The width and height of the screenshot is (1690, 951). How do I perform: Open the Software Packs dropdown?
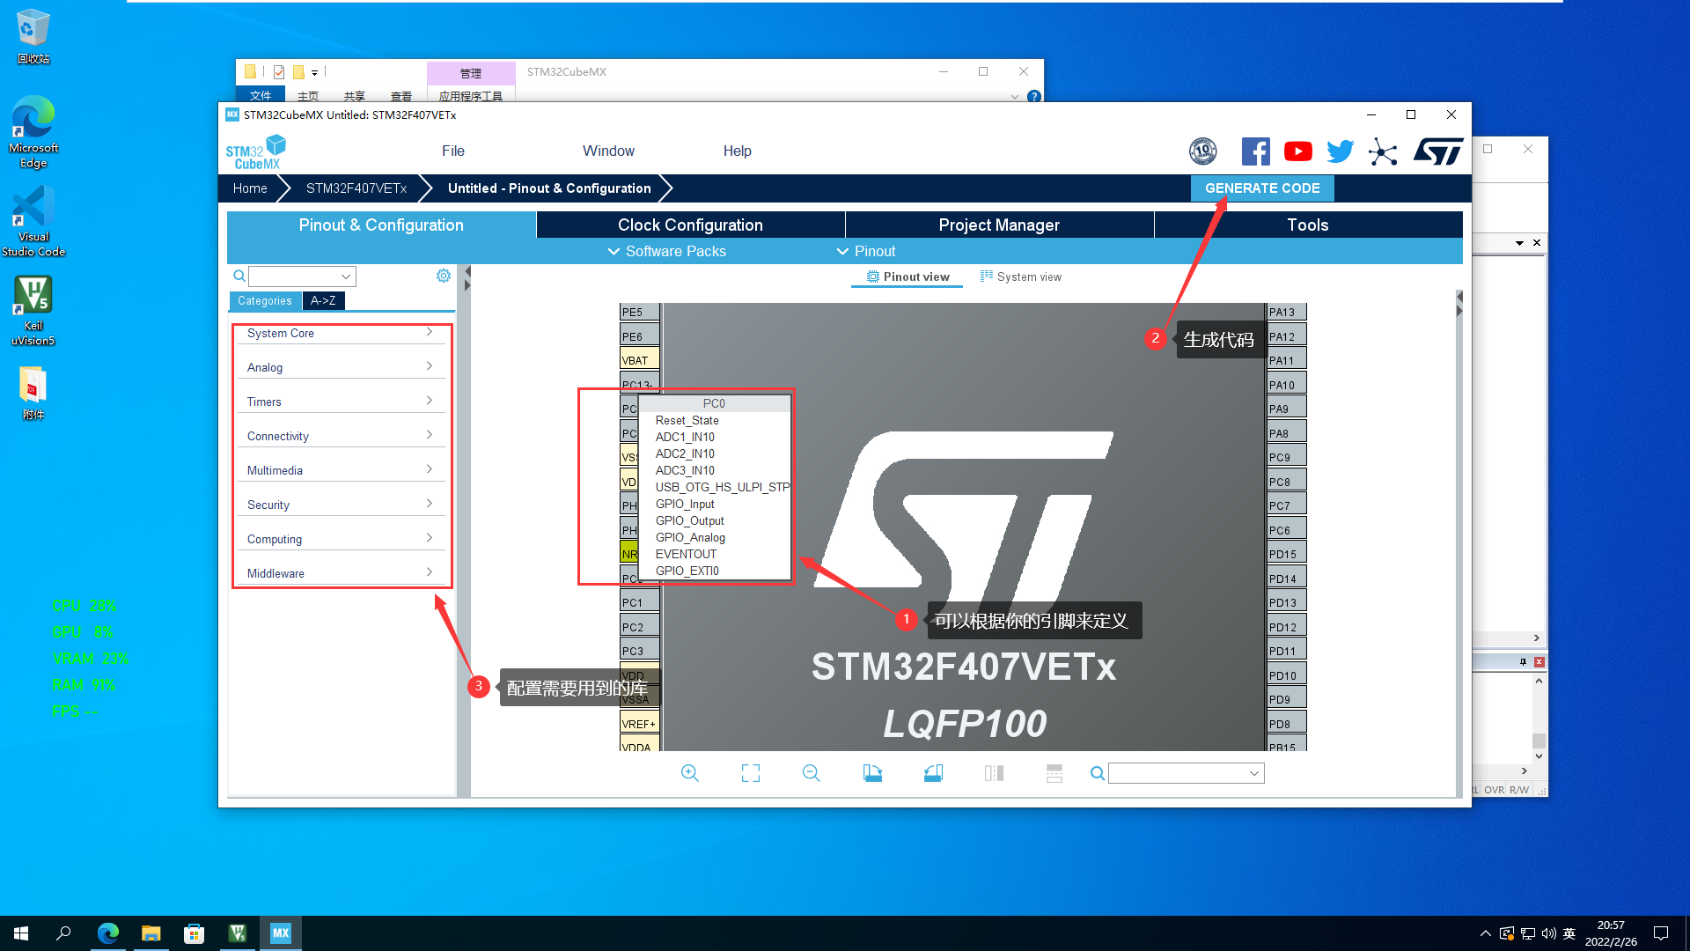(x=666, y=251)
